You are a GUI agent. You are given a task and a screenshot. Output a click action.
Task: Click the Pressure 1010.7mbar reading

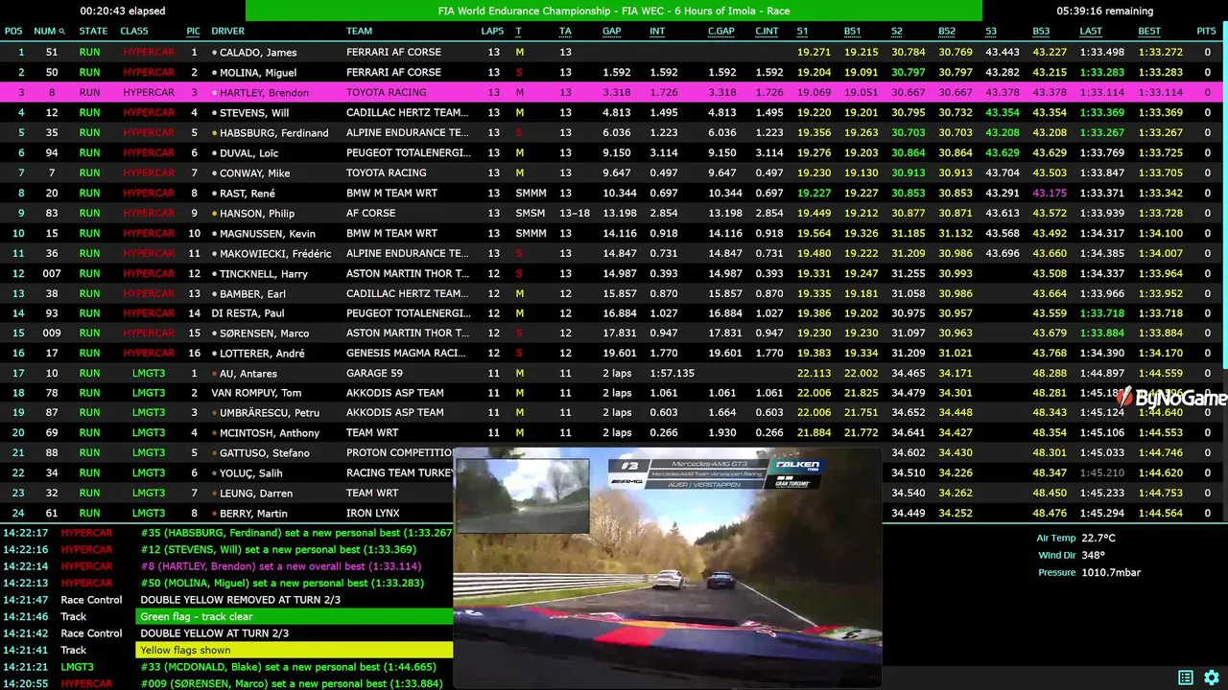1089,573
